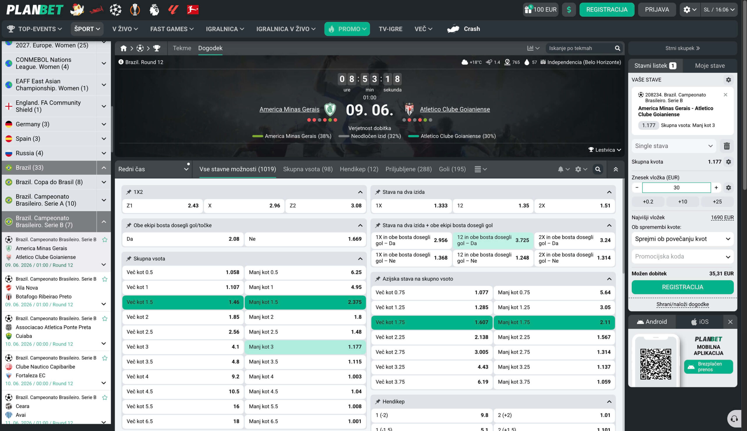Image resolution: width=747 pixels, height=431 pixels.
Task: Decrease stake with the minus button
Action: [x=637, y=188]
